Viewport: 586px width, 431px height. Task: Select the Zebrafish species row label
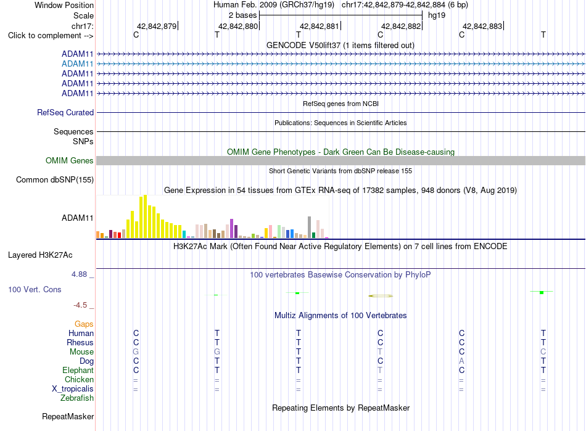[77, 398]
